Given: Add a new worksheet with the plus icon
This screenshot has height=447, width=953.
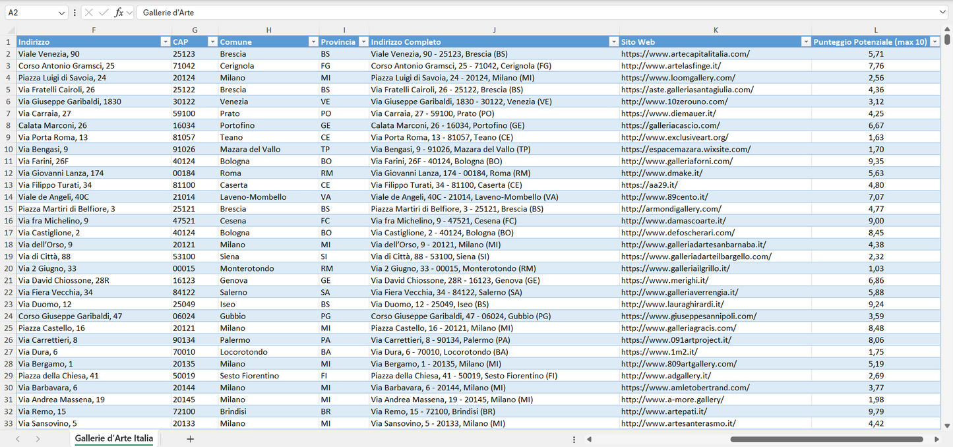Looking at the screenshot, I should click(x=190, y=438).
